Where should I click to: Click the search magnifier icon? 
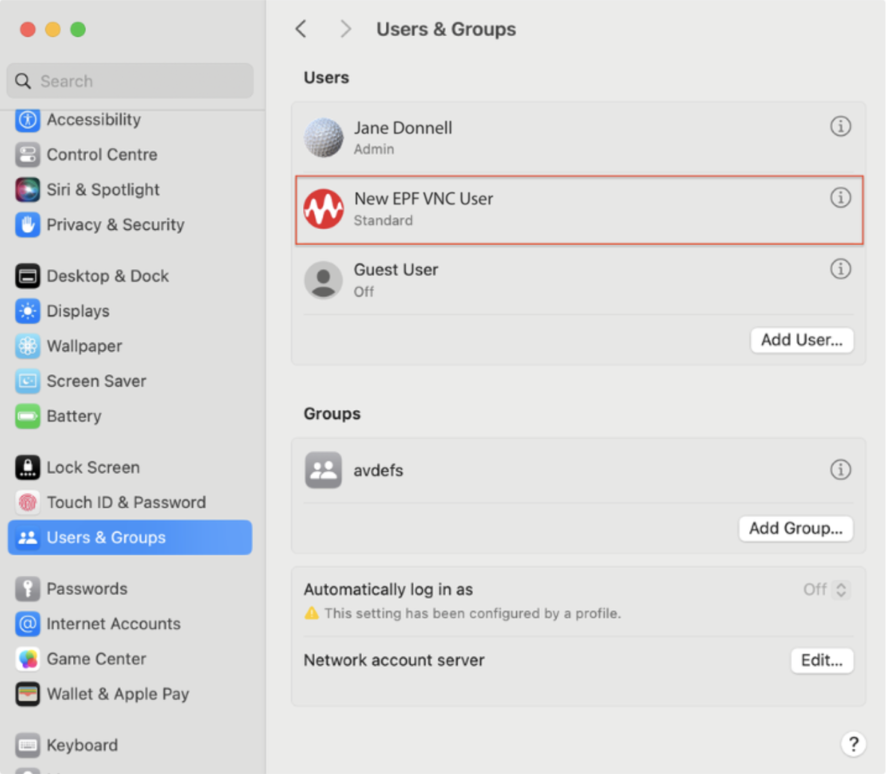pos(23,81)
